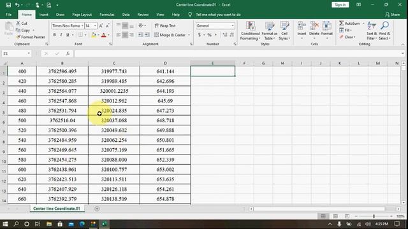408x229 pixels.
Task: Apply the red font color
Action: point(103,35)
